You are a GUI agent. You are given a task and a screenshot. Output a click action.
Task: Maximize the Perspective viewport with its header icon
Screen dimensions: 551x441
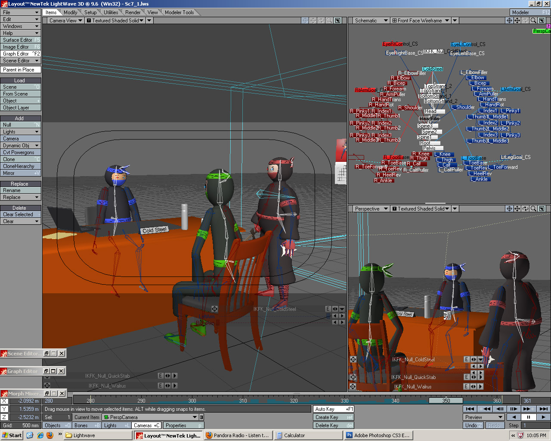542,208
